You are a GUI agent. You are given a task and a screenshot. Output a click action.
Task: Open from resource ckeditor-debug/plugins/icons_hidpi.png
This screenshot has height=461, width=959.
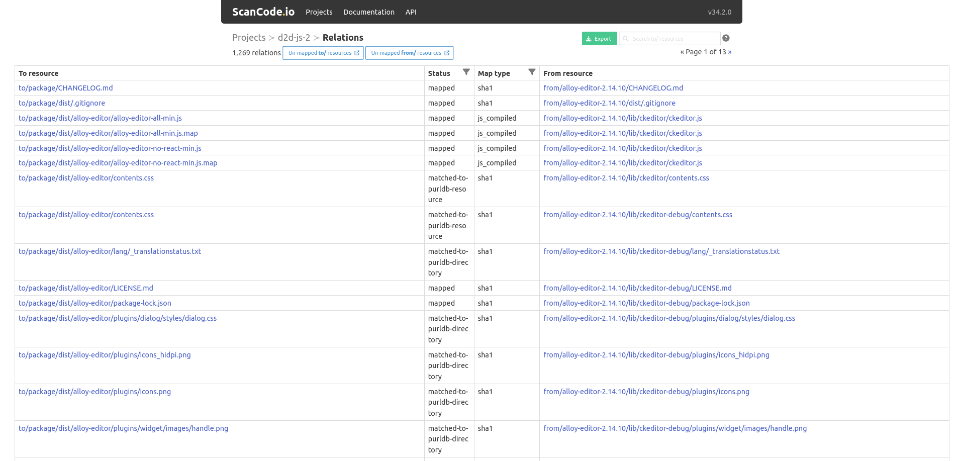656,355
